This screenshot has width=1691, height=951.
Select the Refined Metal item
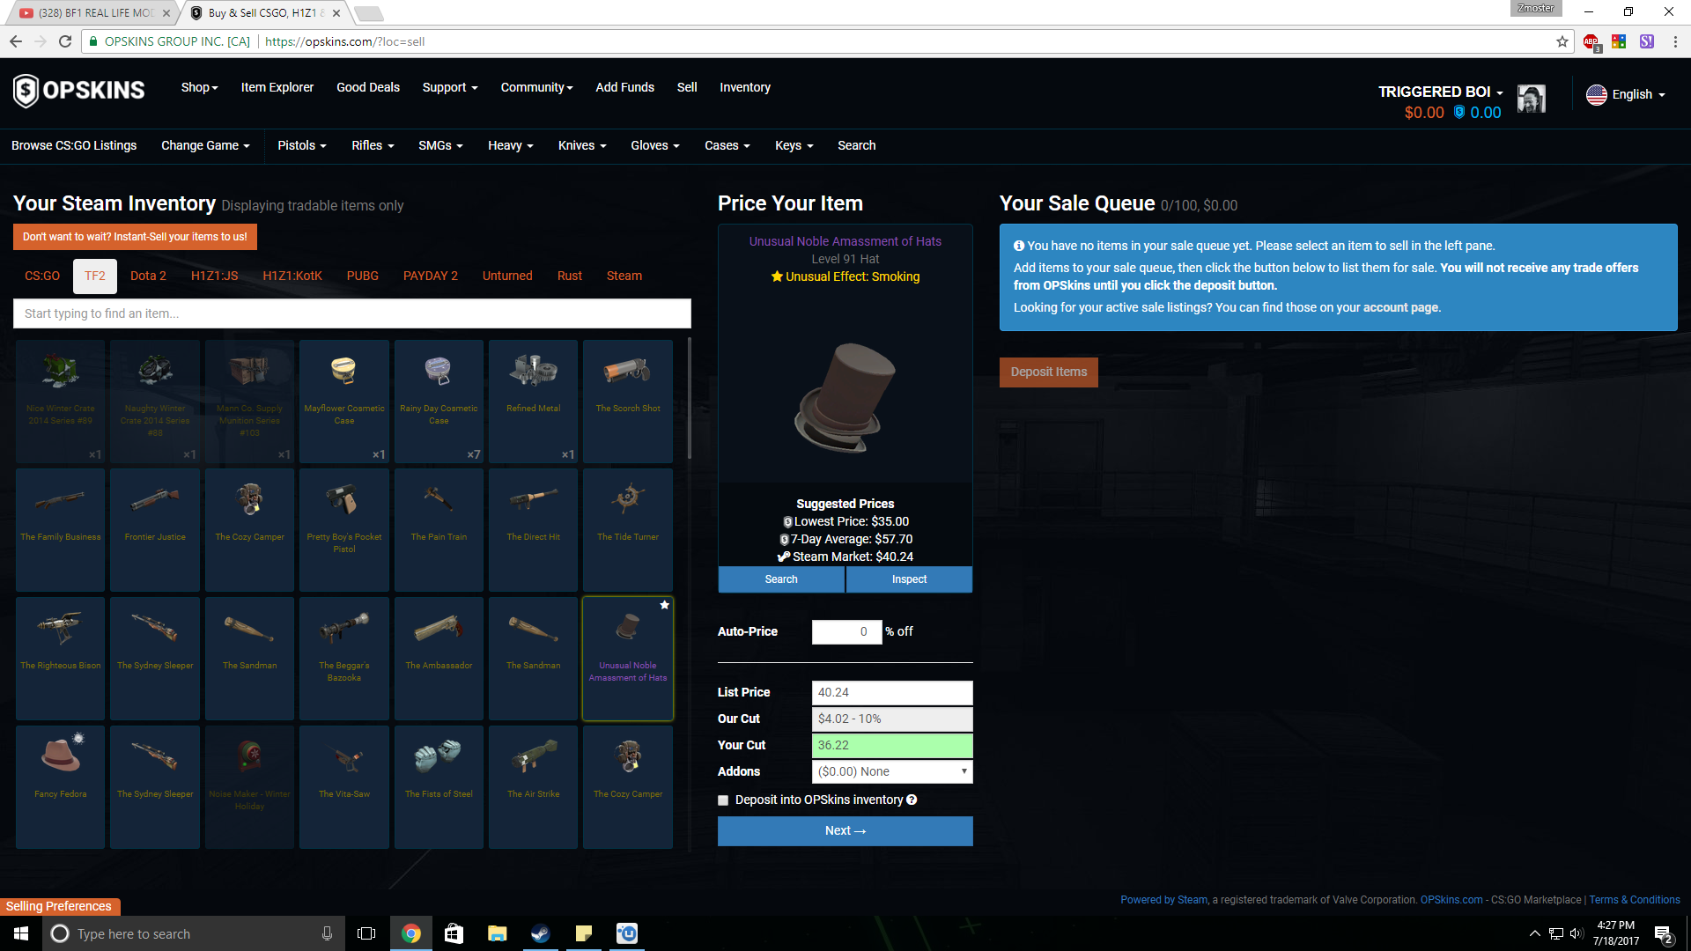pos(533,401)
